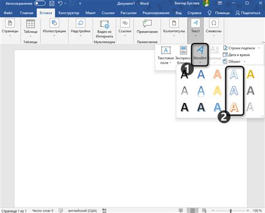Select the yellow WordArt in top row
The image size is (265, 213).
[x=250, y=74]
